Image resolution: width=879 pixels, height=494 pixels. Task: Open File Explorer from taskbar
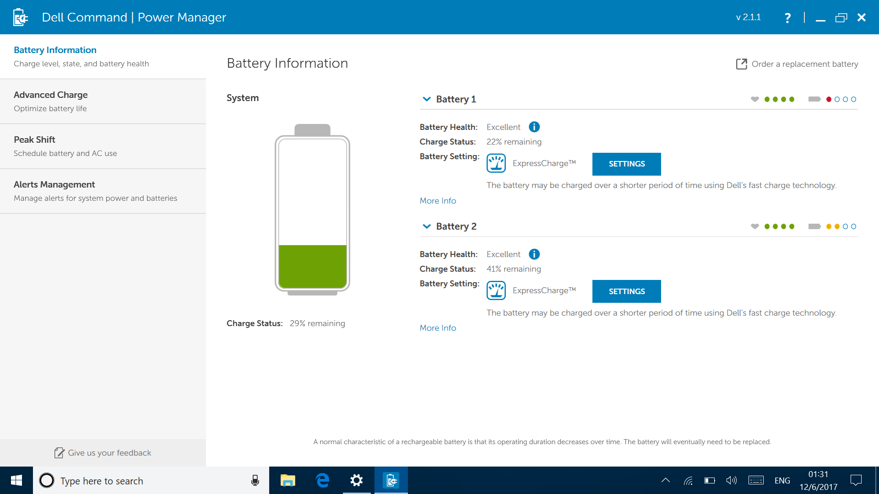click(x=288, y=480)
